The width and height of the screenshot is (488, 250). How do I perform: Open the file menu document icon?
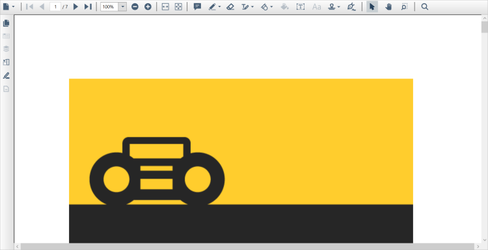coord(7,6)
